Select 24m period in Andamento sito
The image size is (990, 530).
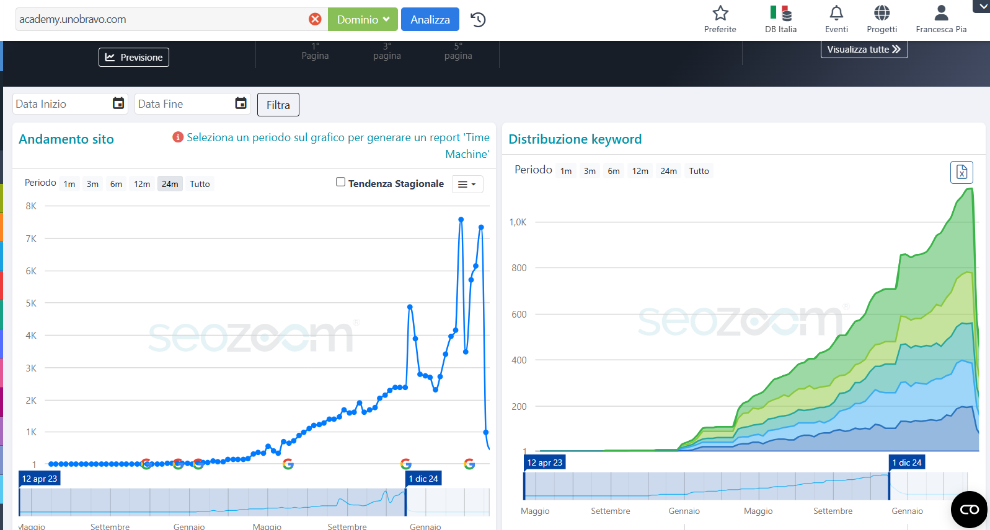pos(170,184)
